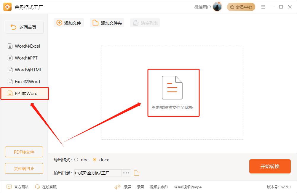Click the megaphone announcement icon

click(118, 187)
